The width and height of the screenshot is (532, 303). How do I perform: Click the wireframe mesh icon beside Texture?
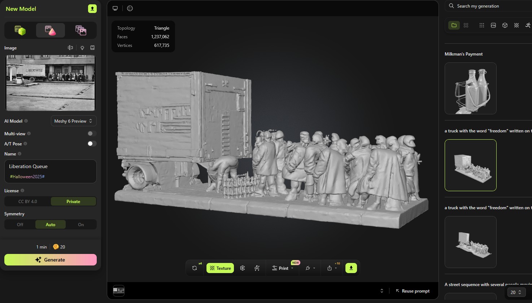coord(243,268)
